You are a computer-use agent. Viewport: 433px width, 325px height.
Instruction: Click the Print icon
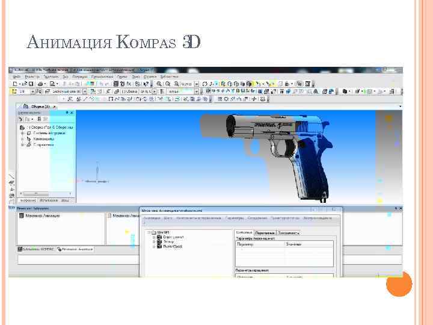point(40,84)
